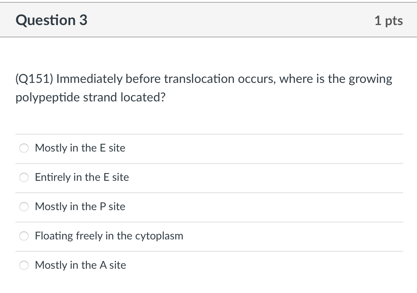Pick the 'Mostly in the A site' radio button

point(24,265)
